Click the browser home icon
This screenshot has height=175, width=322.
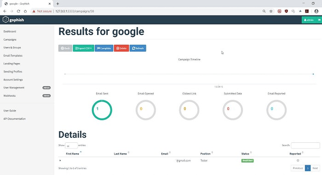click(x=25, y=11)
